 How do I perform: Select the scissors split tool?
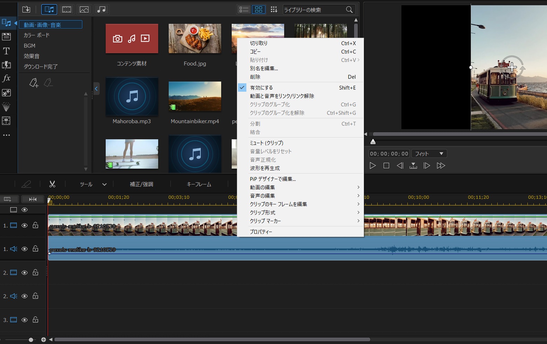pos(52,184)
